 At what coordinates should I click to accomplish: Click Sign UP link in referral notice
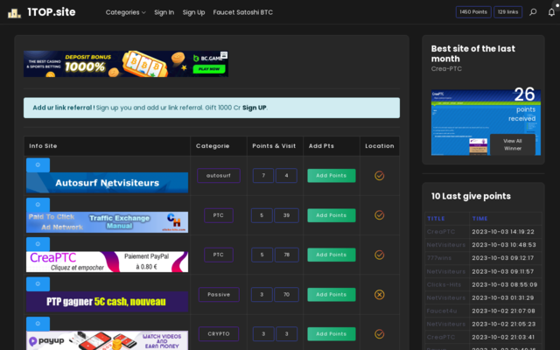(255, 108)
